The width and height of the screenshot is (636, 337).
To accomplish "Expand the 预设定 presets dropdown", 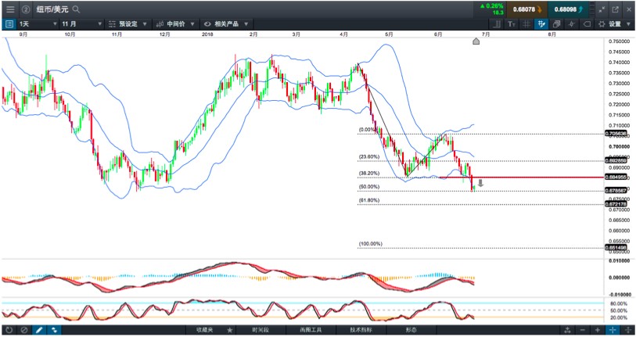I will (x=128, y=24).
